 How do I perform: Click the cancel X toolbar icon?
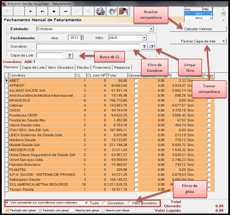coord(88,11)
